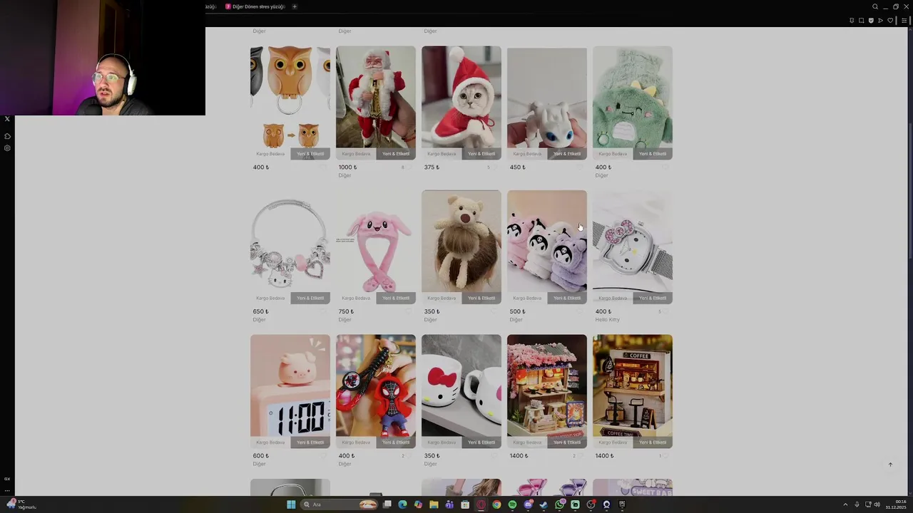Image resolution: width=913 pixels, height=513 pixels.
Task: Click the player arrow icon in the toolbar
Action: (x=880, y=21)
